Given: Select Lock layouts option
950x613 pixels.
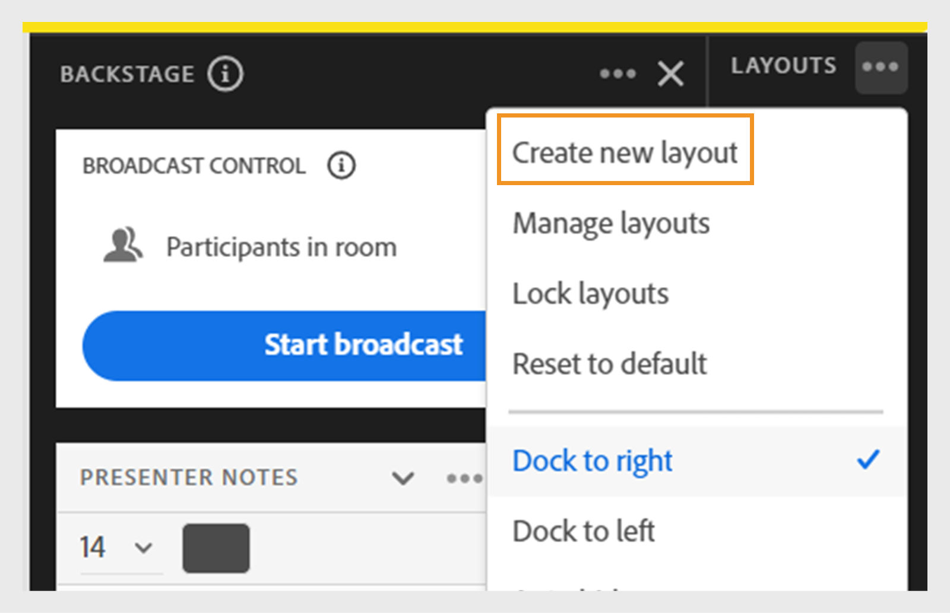Looking at the screenshot, I should (591, 294).
